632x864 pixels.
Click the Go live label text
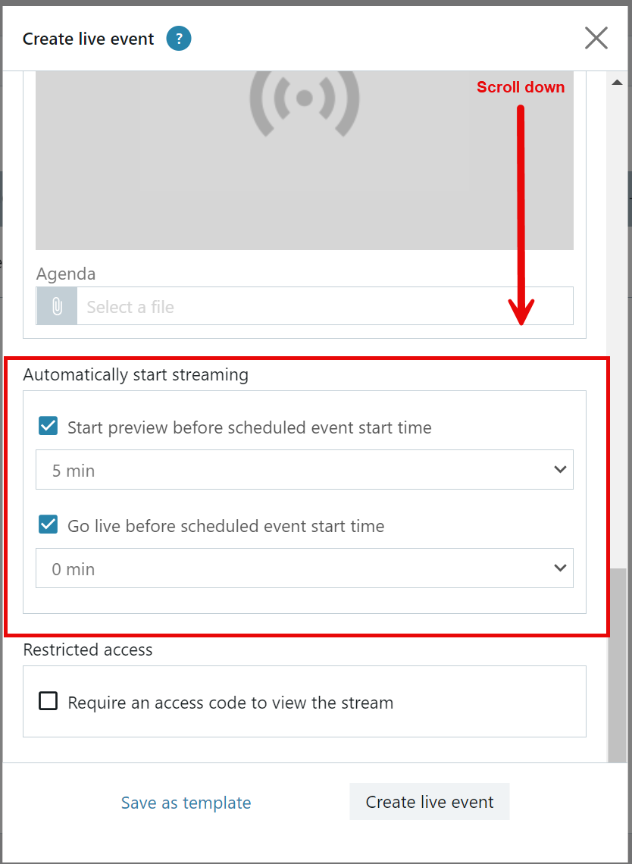226,526
